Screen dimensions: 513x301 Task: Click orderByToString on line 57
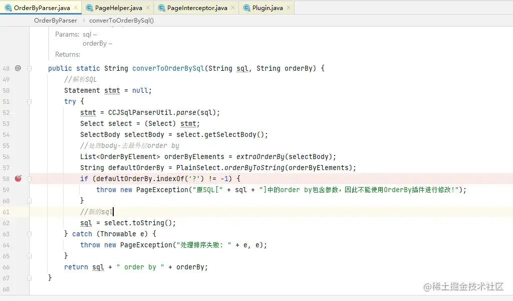point(254,168)
